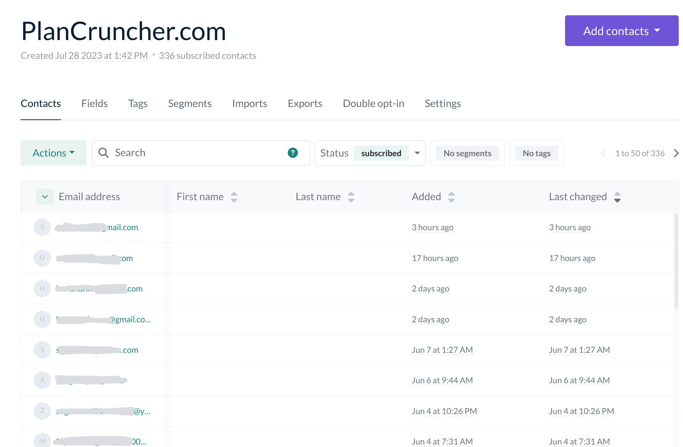683x447 pixels.
Task: Sort contacts by Added date arrows
Action: 451,197
